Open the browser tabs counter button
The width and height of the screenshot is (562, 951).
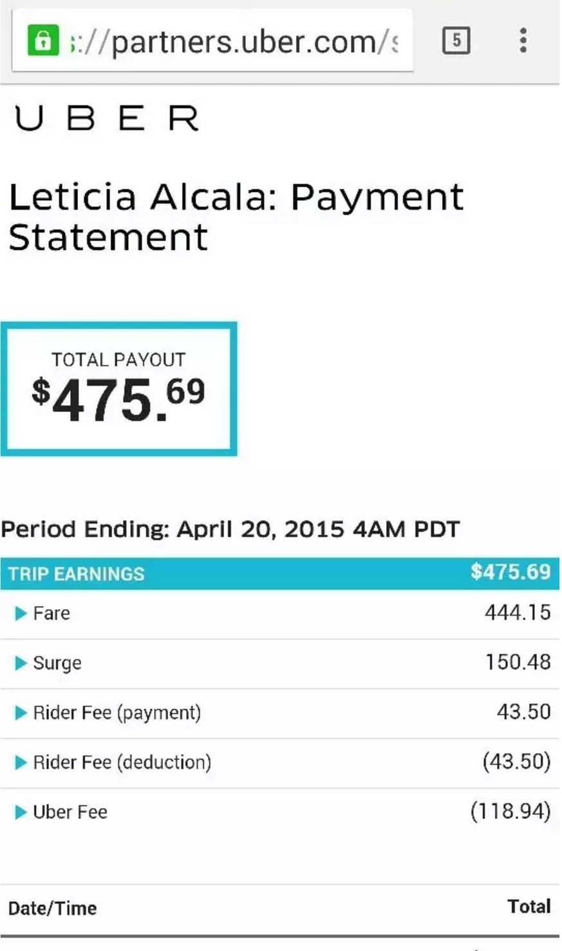[x=456, y=41]
